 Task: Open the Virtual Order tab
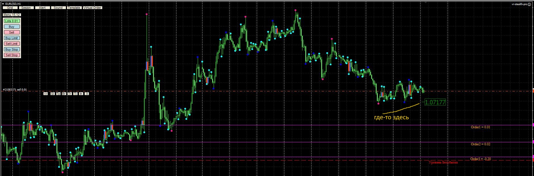click(92, 8)
